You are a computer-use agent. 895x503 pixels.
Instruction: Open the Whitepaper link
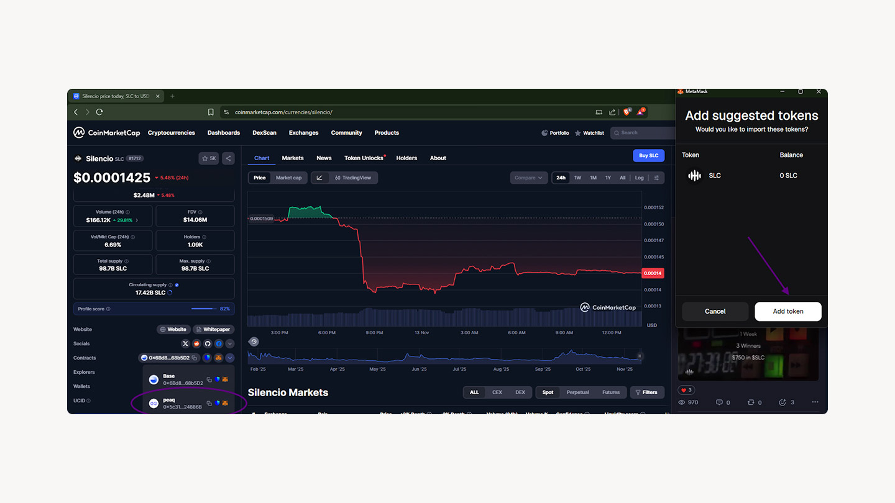point(214,329)
